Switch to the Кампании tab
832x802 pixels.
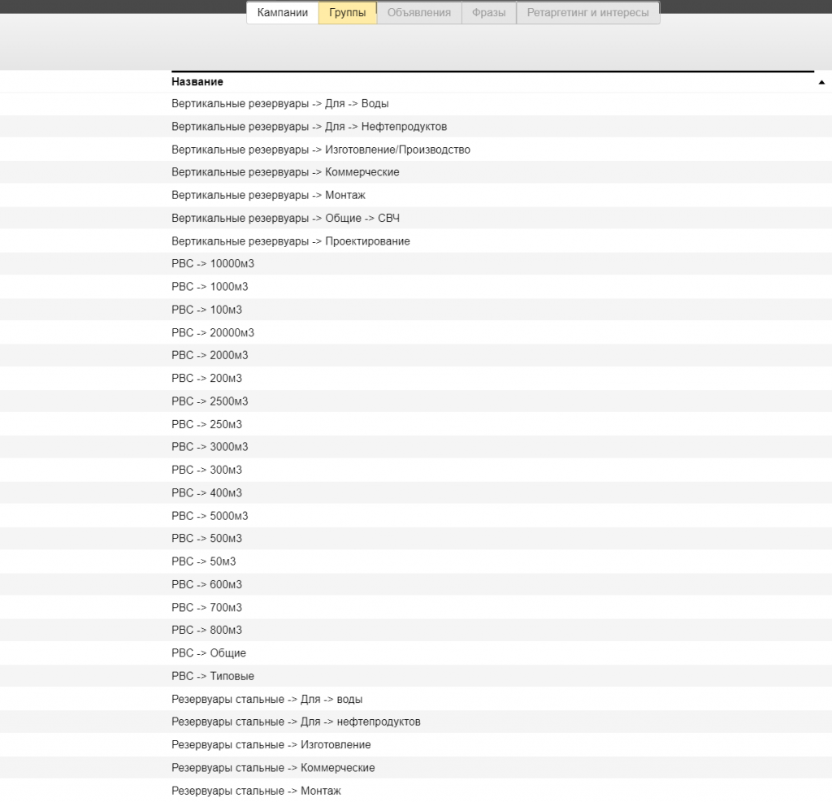[x=282, y=13]
